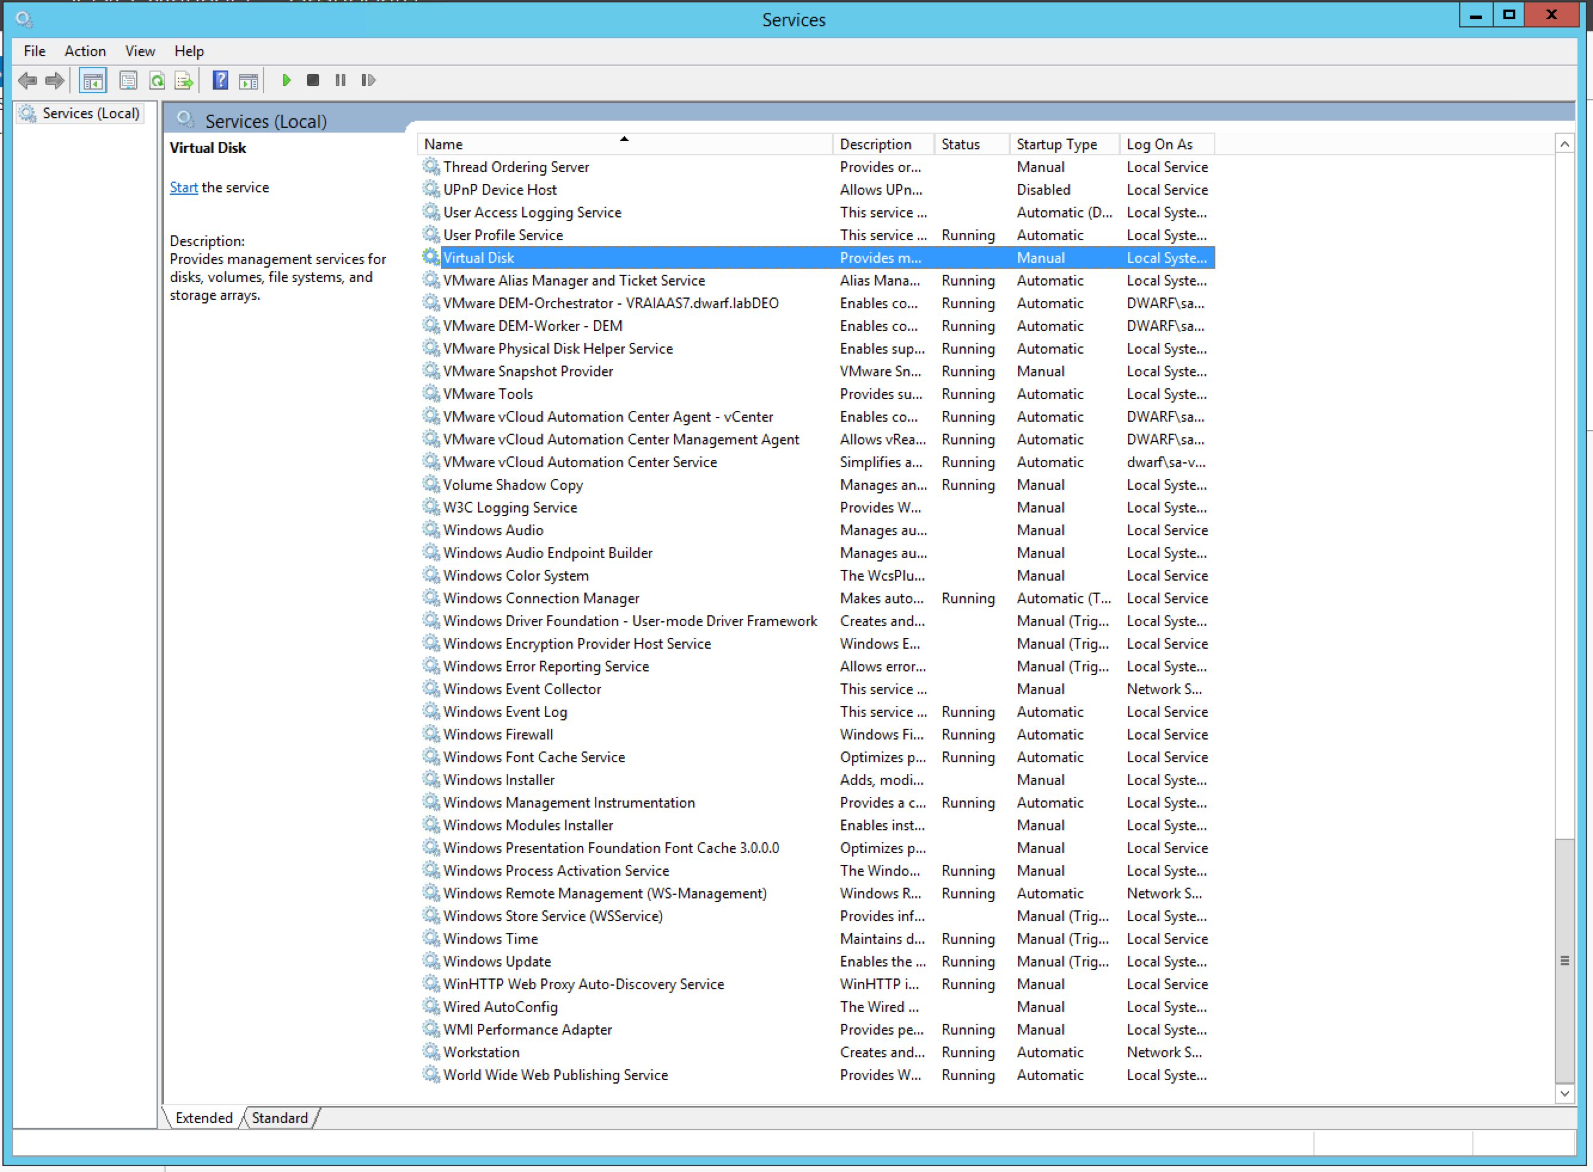Click Export List toolbar icon
The width and height of the screenshot is (1593, 1172).
pos(185,80)
